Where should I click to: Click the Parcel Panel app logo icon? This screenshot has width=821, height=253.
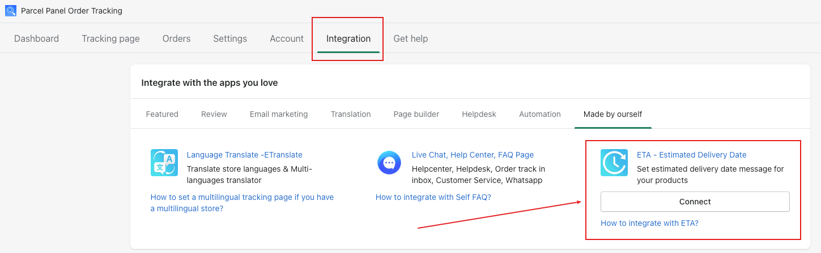(11, 11)
